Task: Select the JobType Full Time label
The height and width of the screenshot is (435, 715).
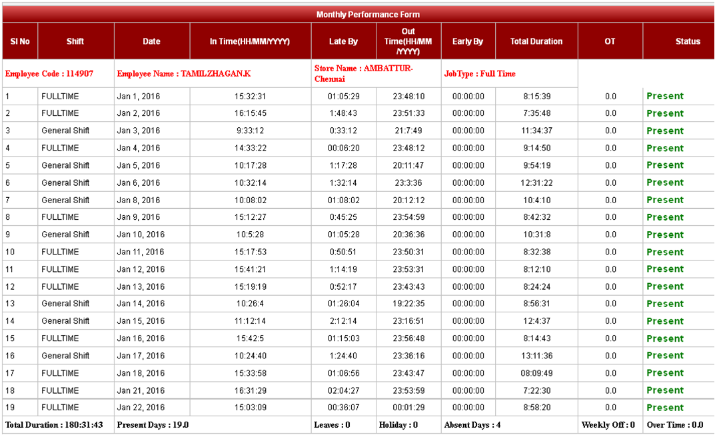Action: (480, 74)
